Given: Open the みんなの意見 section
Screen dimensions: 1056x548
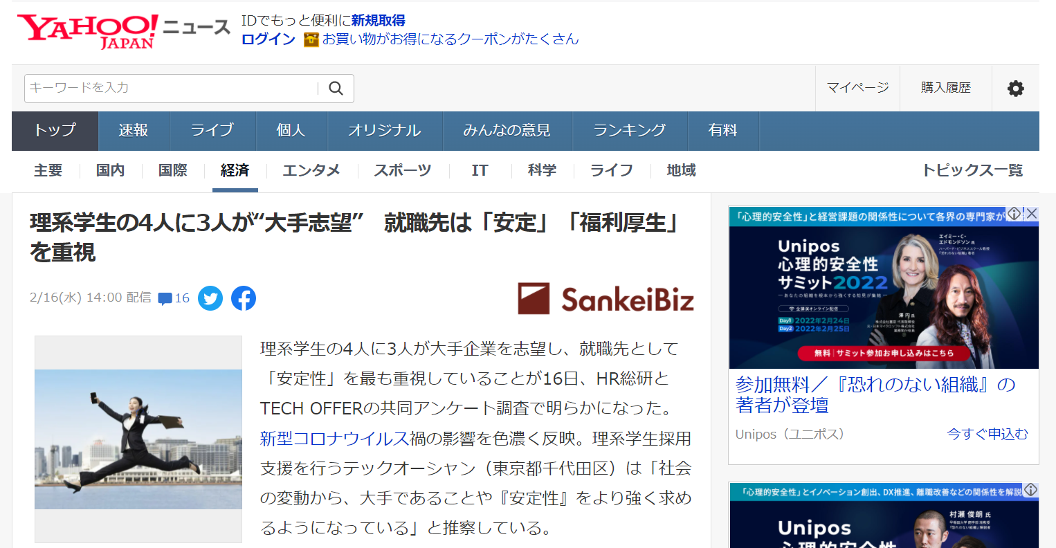Looking at the screenshot, I should [507, 130].
